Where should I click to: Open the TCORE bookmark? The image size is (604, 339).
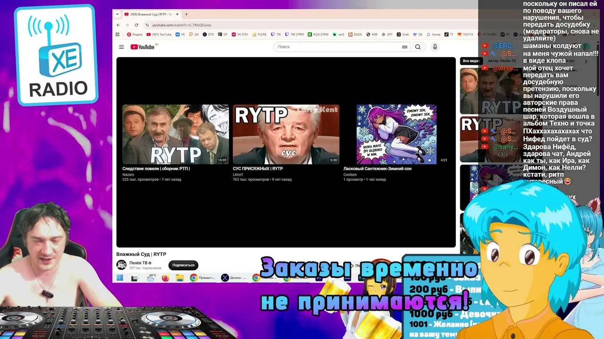(x=260, y=34)
